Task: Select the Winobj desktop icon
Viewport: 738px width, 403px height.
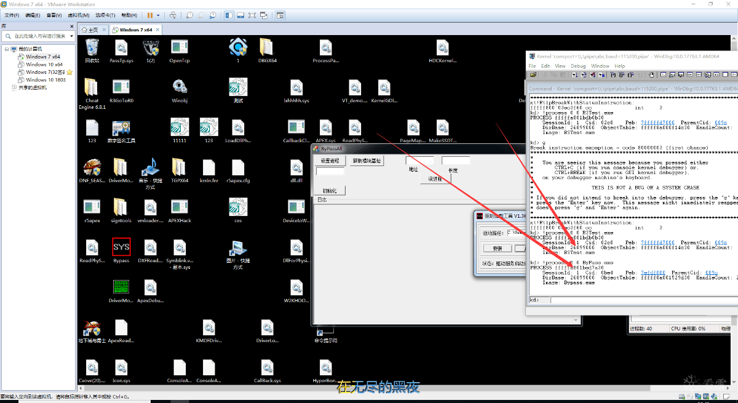Action: pyautogui.click(x=180, y=90)
